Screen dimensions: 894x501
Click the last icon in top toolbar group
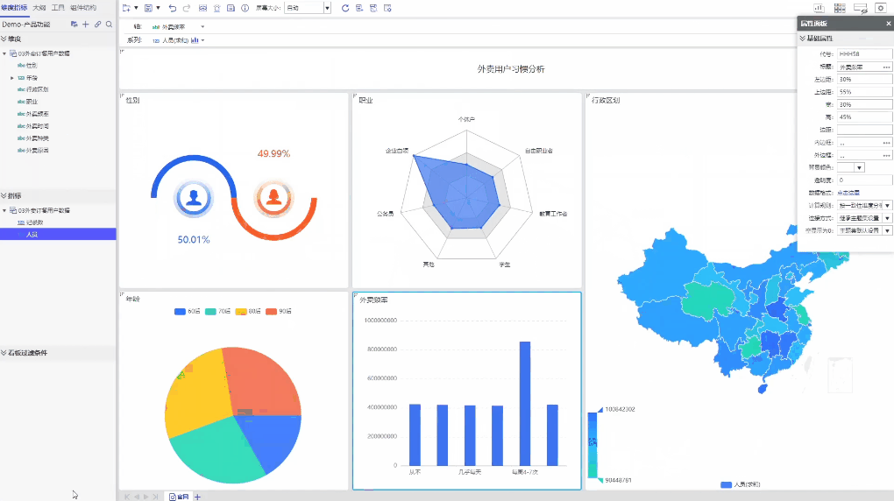point(387,8)
